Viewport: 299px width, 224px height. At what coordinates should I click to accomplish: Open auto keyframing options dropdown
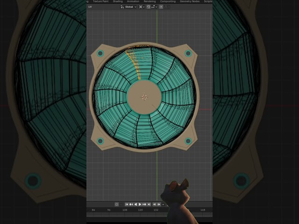pos(121,204)
